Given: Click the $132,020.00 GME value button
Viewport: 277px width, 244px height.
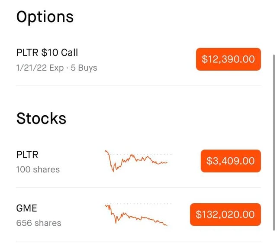Looking at the screenshot, I should click(x=225, y=215).
